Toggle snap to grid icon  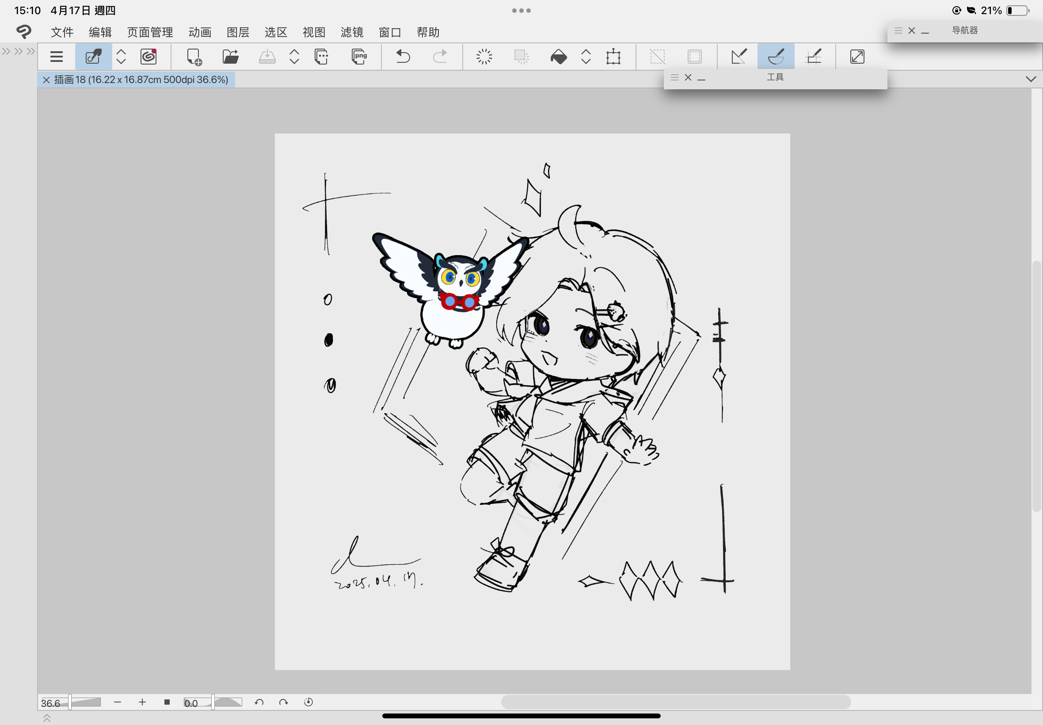(x=813, y=57)
